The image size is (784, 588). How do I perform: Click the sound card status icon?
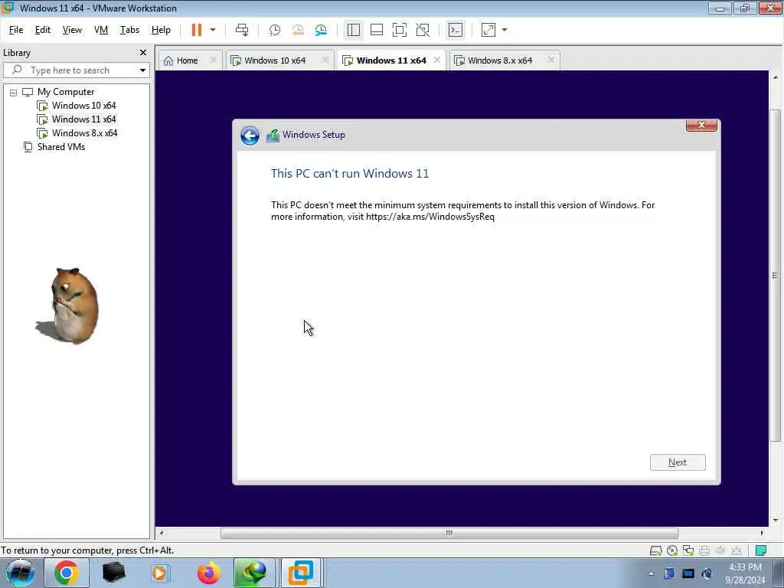[x=720, y=551]
